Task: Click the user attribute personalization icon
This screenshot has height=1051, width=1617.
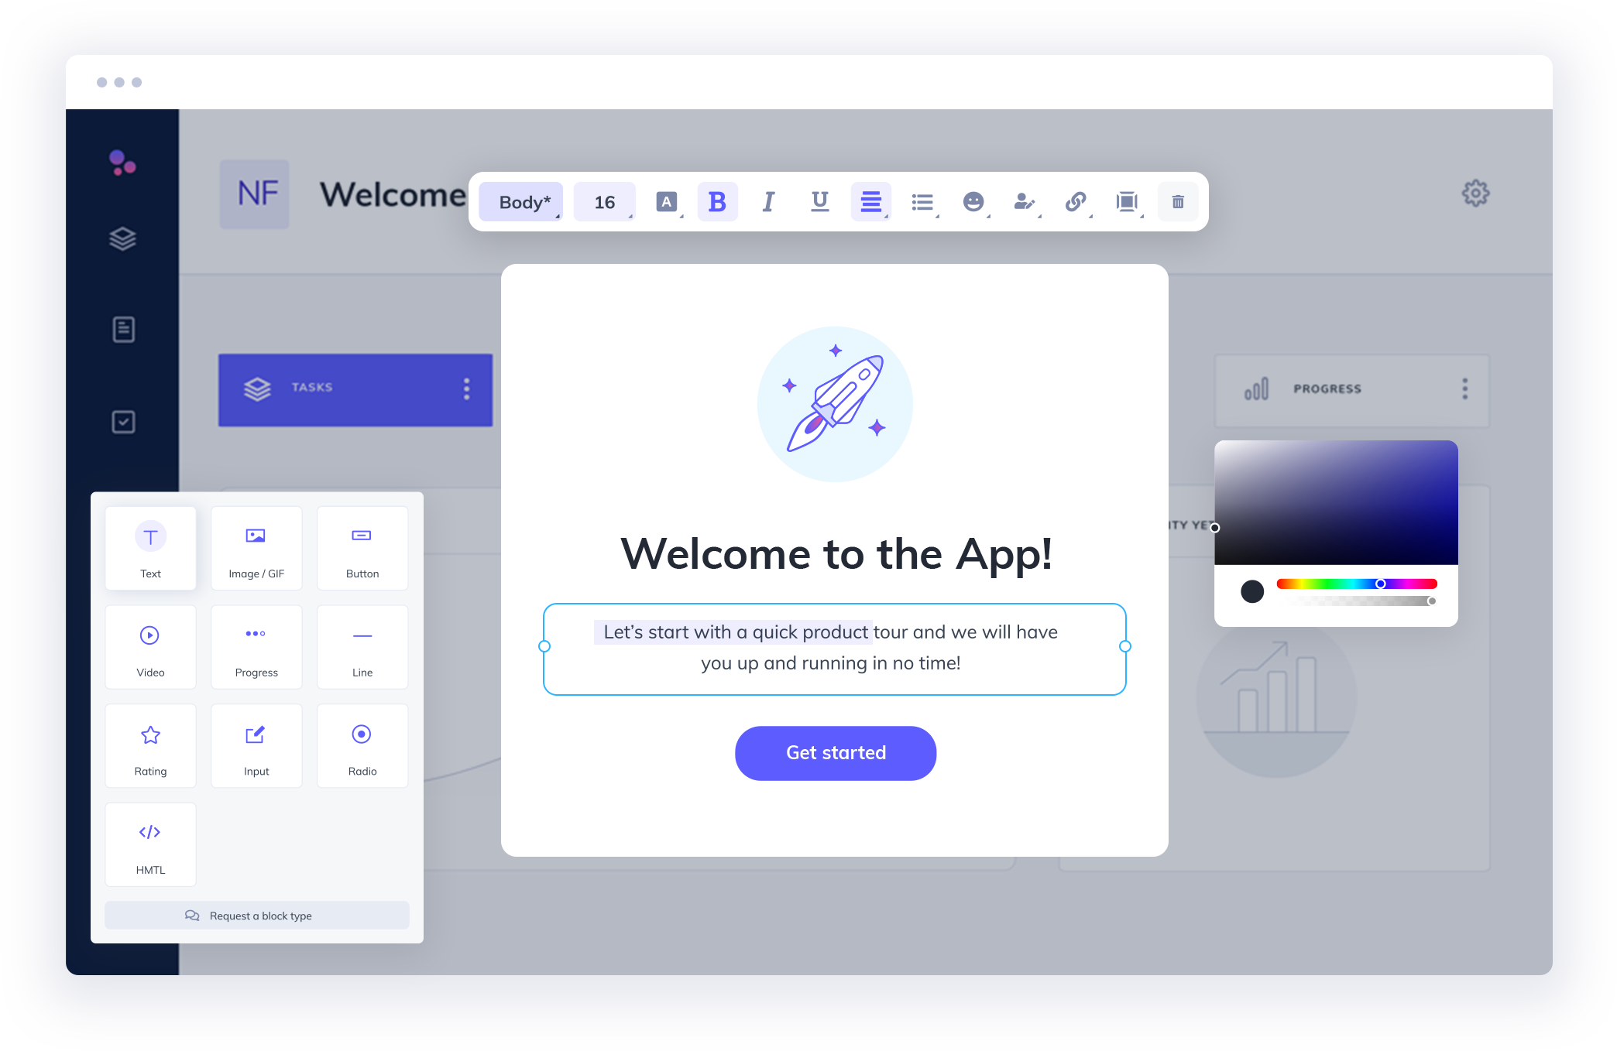Action: 1024,202
